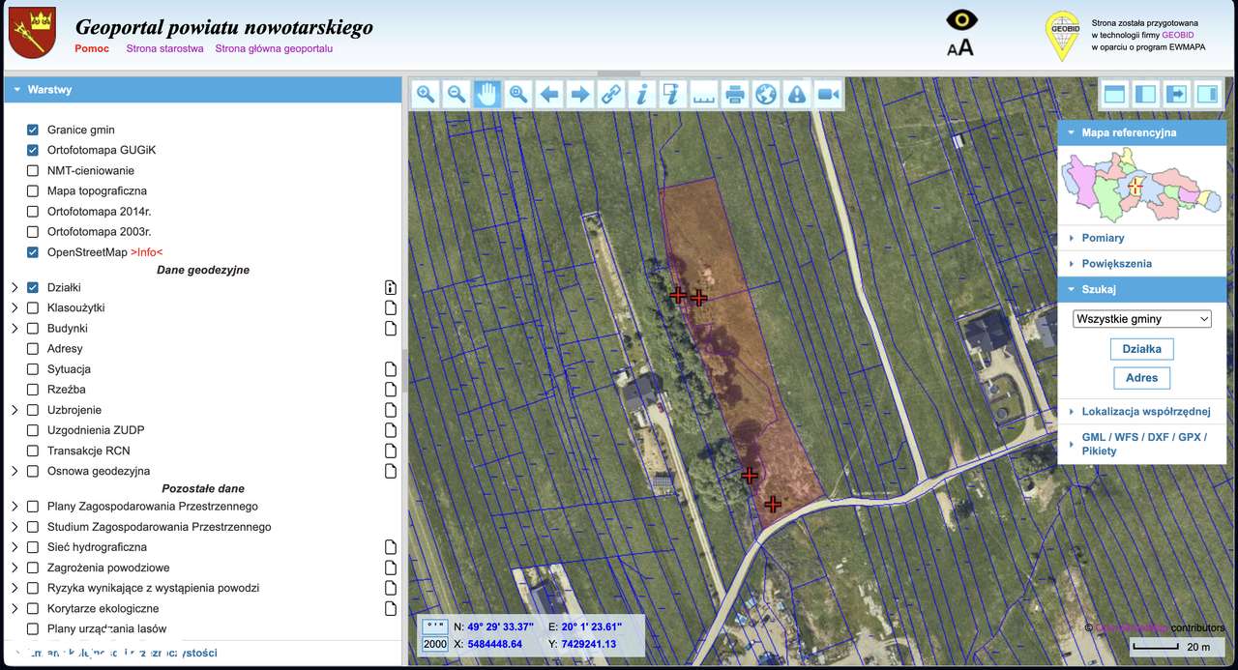Expand the Osnowa geodezyjna layer tree

(x=15, y=471)
